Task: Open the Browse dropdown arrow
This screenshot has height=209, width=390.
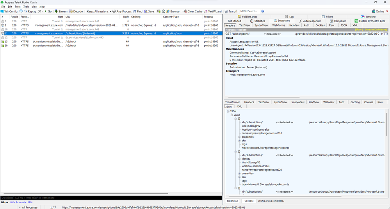Action: [182, 11]
